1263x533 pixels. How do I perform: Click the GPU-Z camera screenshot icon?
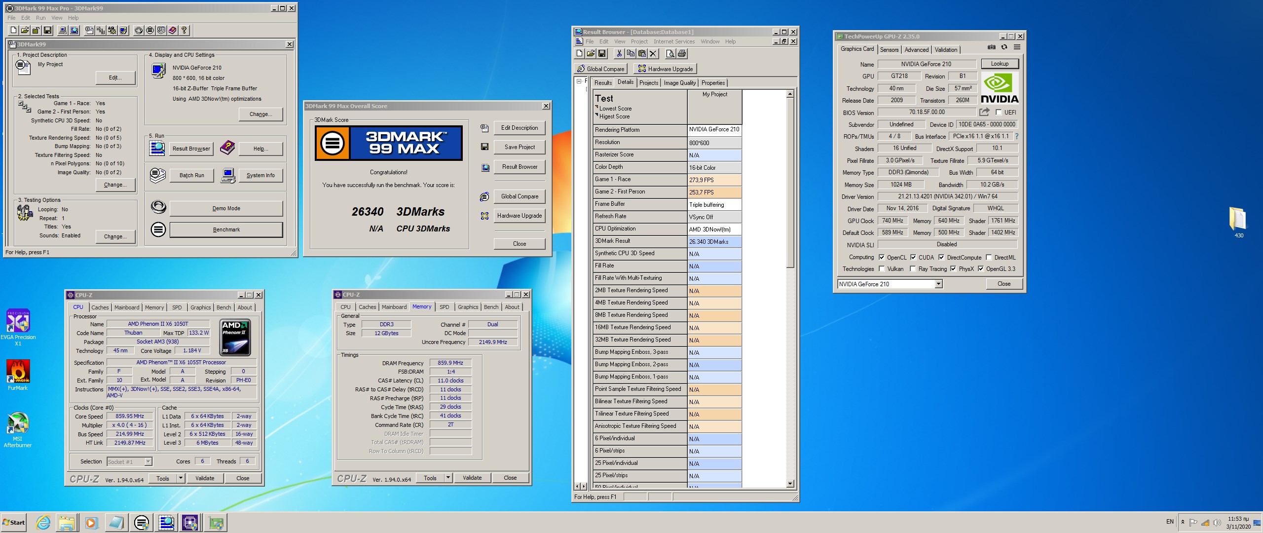(x=991, y=47)
